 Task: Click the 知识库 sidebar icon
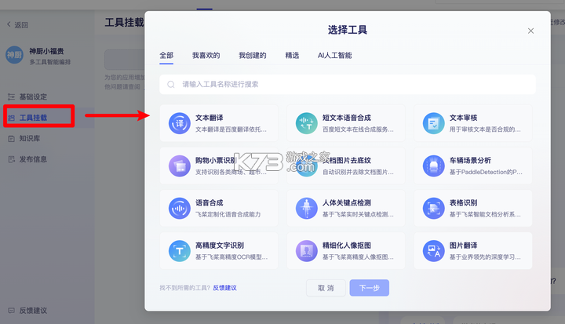pyautogui.click(x=12, y=138)
